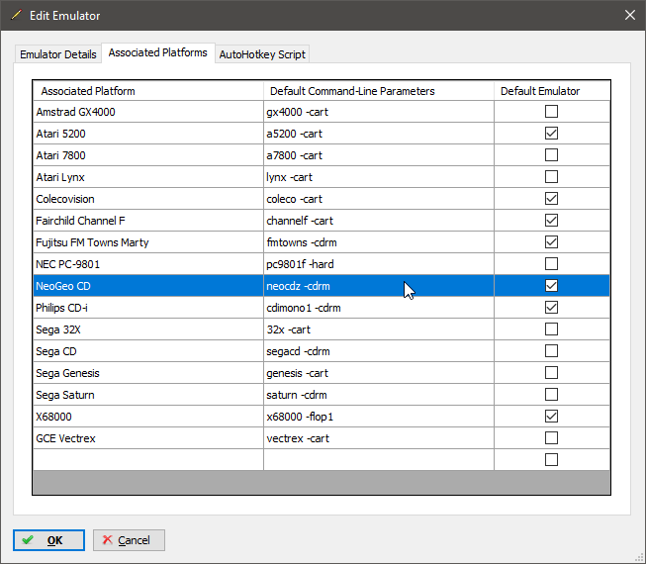This screenshot has height=564, width=646.
Task: Toggle Fujitsu FM Towns Marty default checkbox
Action: [551, 242]
